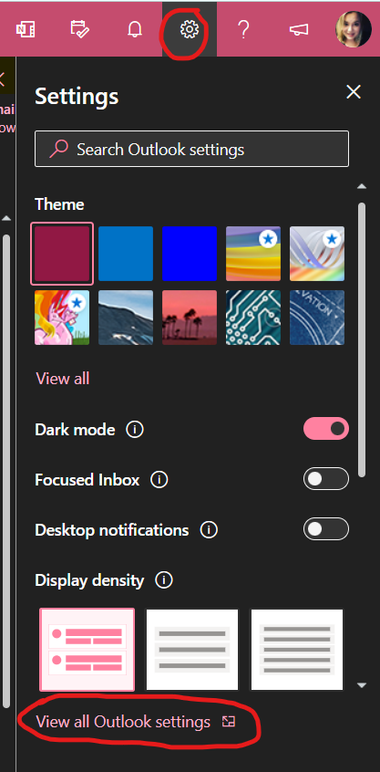Show info icon for Display density

(164, 580)
